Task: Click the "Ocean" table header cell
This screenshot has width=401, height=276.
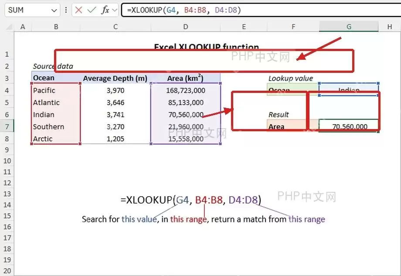Action: [x=56, y=78]
